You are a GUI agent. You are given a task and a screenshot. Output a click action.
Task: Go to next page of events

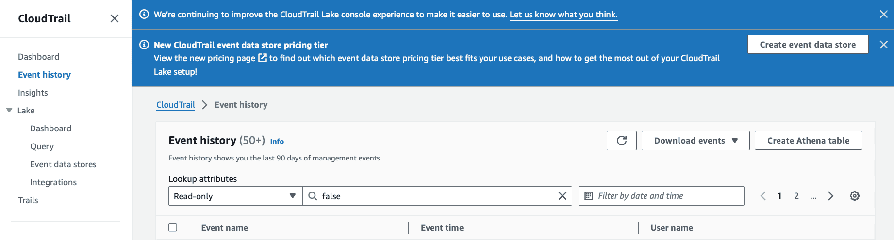[830, 196]
